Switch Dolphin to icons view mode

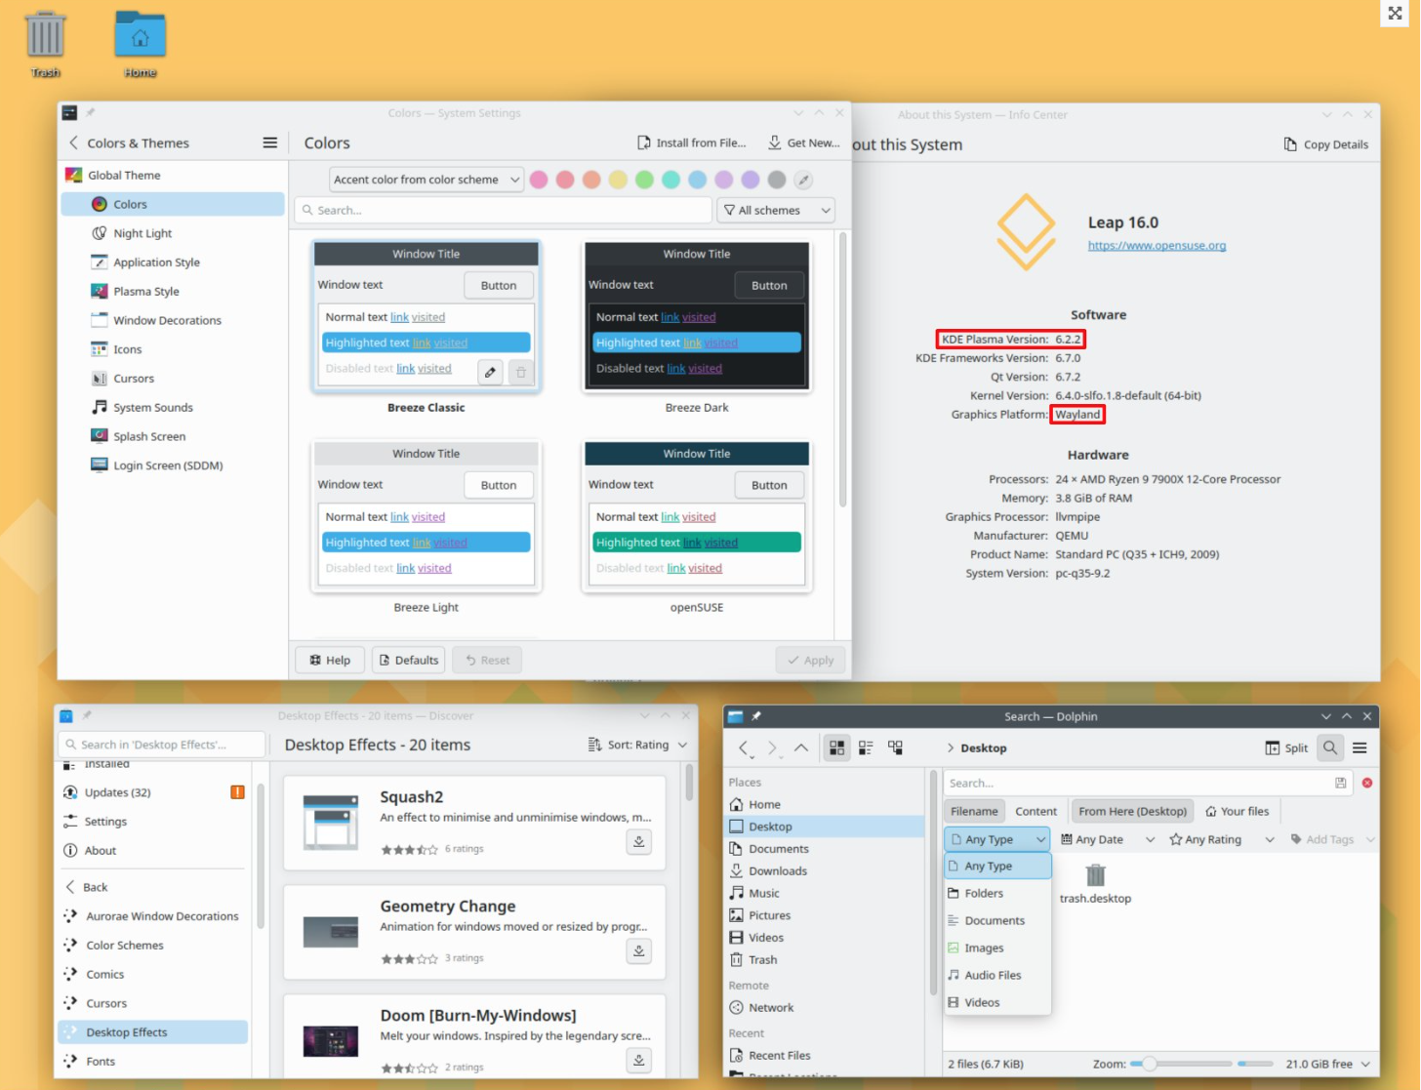pyautogui.click(x=836, y=747)
